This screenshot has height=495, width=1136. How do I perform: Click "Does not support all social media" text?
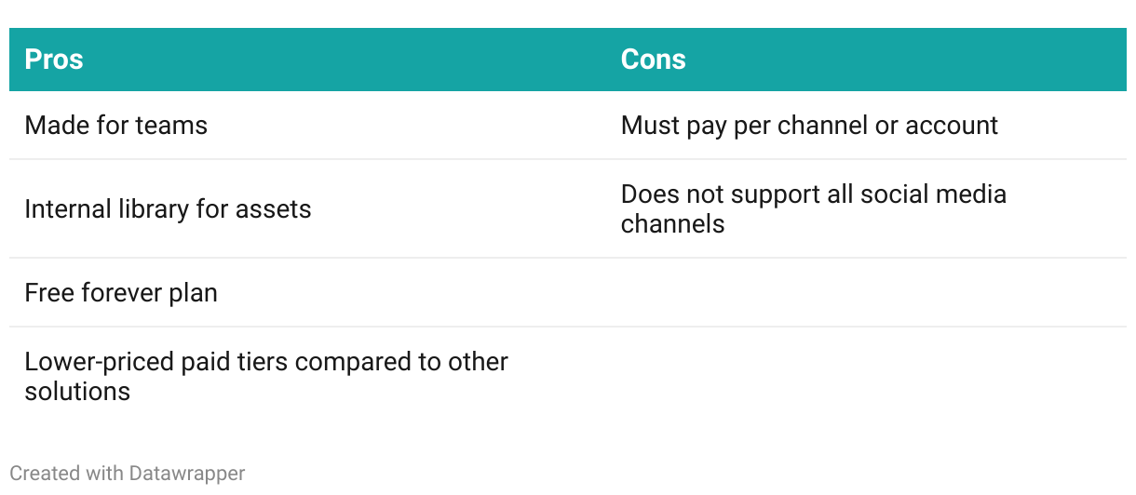tap(813, 194)
